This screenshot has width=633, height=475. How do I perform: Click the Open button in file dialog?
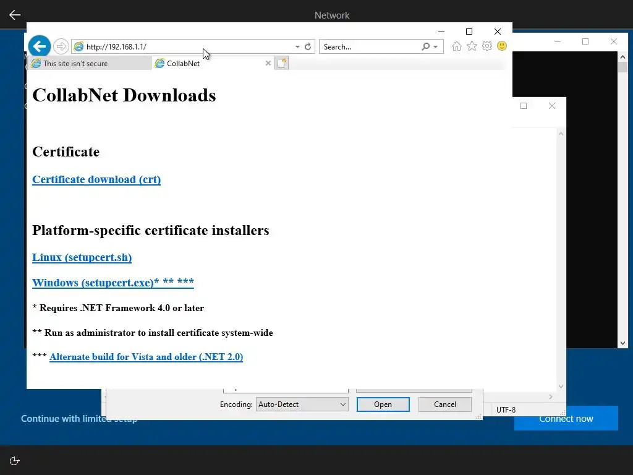[383, 404]
